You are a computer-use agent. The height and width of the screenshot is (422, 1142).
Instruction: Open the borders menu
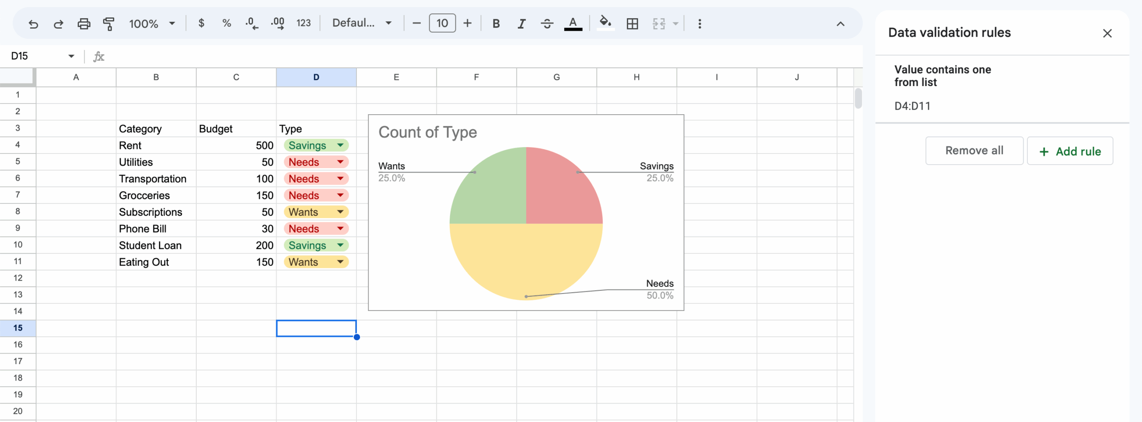click(x=633, y=24)
